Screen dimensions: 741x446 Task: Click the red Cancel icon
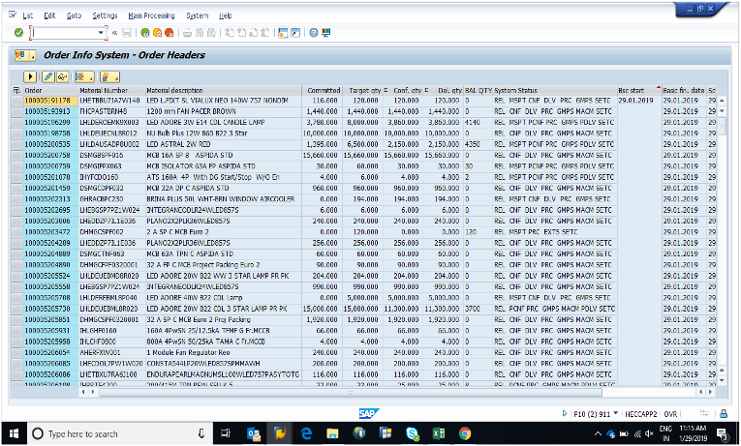[x=169, y=33]
